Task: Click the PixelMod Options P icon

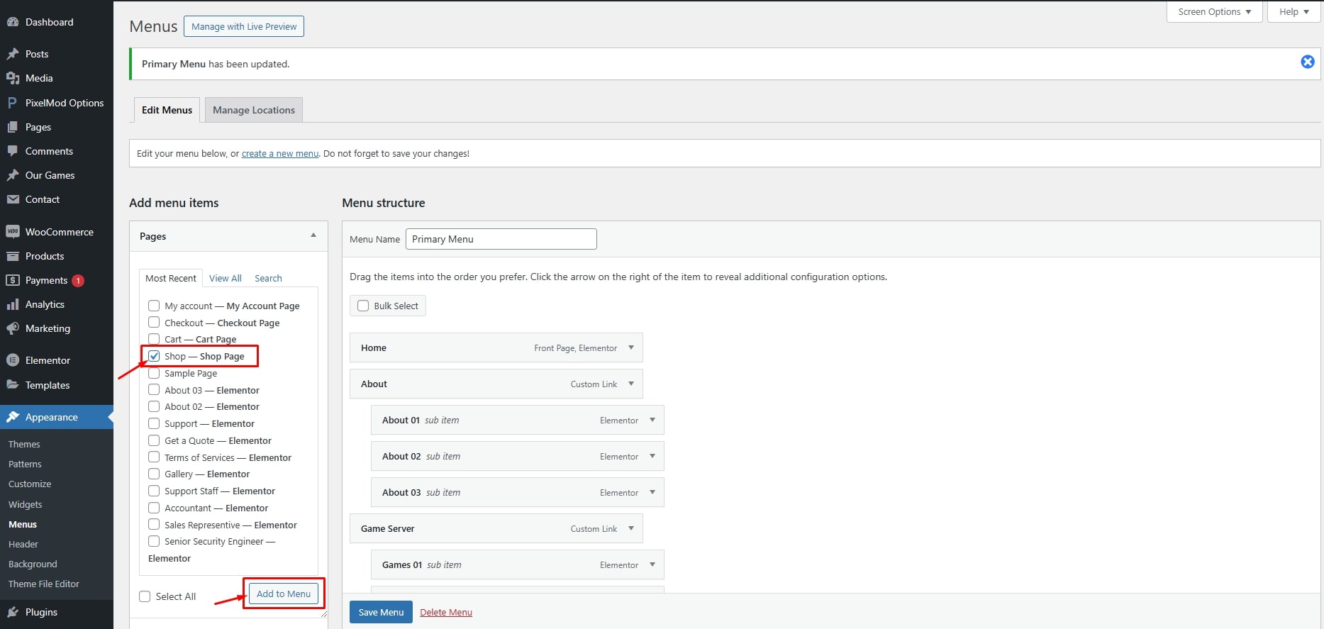Action: 13,103
